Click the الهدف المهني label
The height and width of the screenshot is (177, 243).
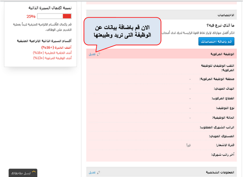[224, 88]
